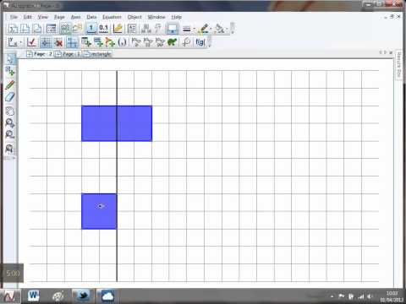Open the Data menu
The width and height of the screenshot is (406, 304).
click(x=91, y=17)
